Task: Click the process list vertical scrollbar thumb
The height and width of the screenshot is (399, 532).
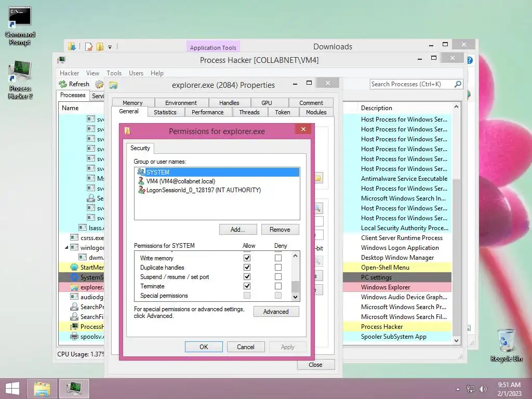Action: click(x=456, y=257)
